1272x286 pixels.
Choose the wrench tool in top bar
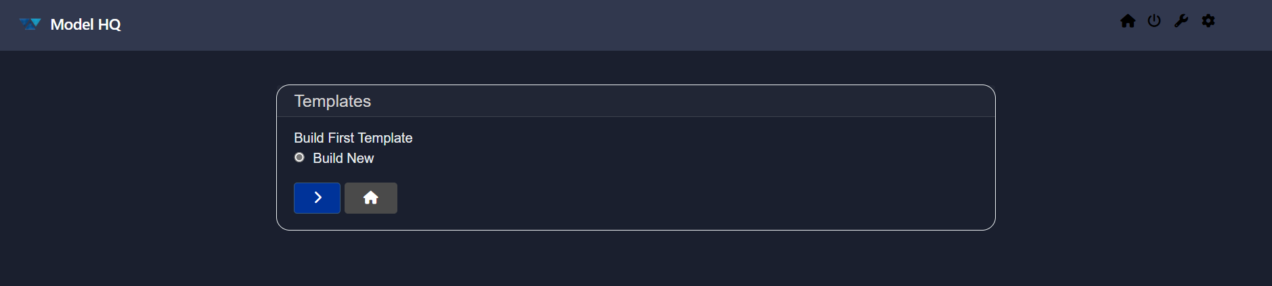click(x=1181, y=21)
